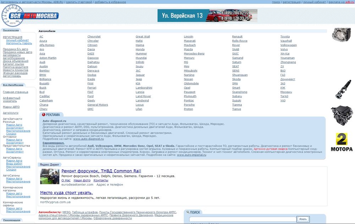Viewport: 355px width, 224px height.
Task: Click the Яндекс Директ ad photo thumbnail
Action: click(50, 176)
